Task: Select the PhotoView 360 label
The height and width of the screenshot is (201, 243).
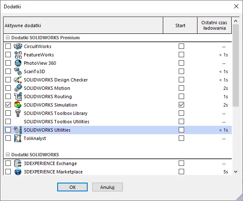Action: (x=40, y=63)
